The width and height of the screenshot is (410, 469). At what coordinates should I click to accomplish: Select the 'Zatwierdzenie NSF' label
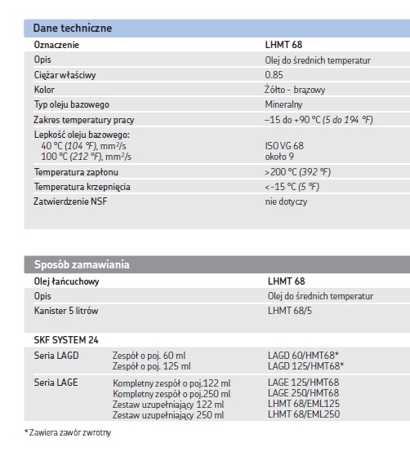click(x=70, y=201)
